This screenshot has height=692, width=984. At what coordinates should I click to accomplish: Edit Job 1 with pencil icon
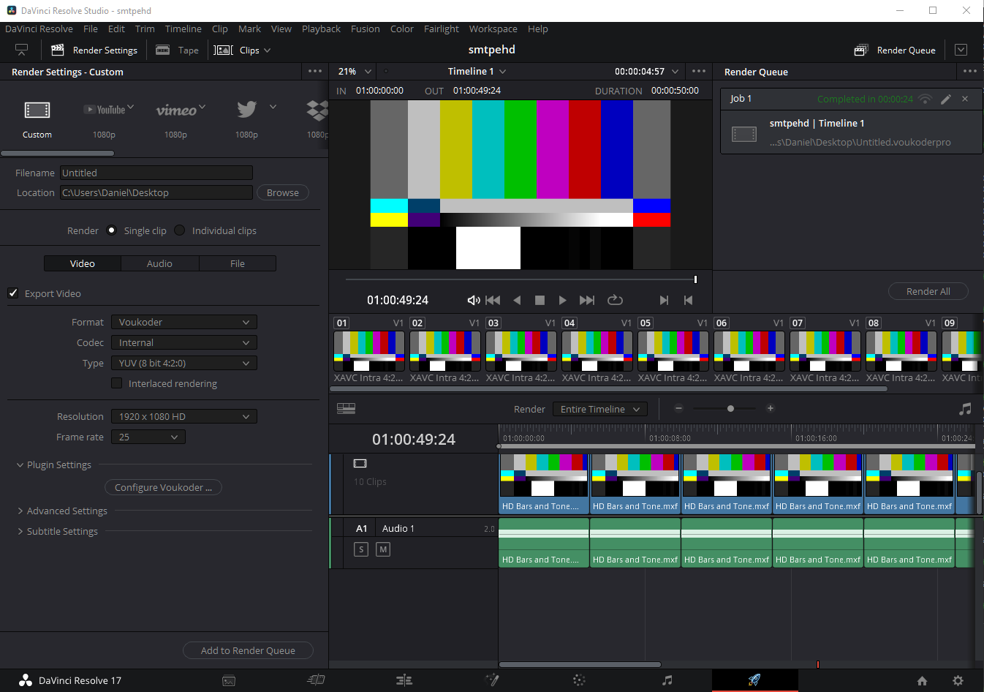pyautogui.click(x=946, y=99)
